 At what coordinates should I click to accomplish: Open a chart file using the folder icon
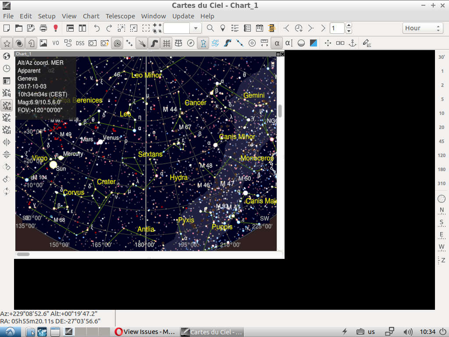click(19, 28)
